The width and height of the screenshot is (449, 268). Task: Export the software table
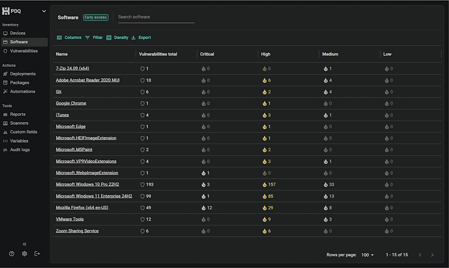[x=141, y=38]
